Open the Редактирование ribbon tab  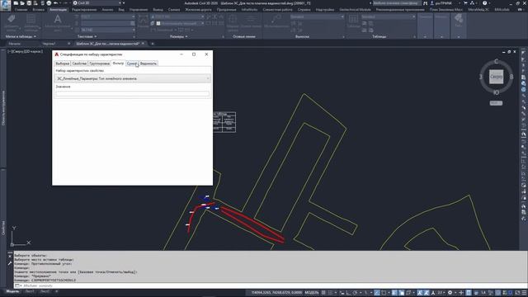tap(84, 10)
